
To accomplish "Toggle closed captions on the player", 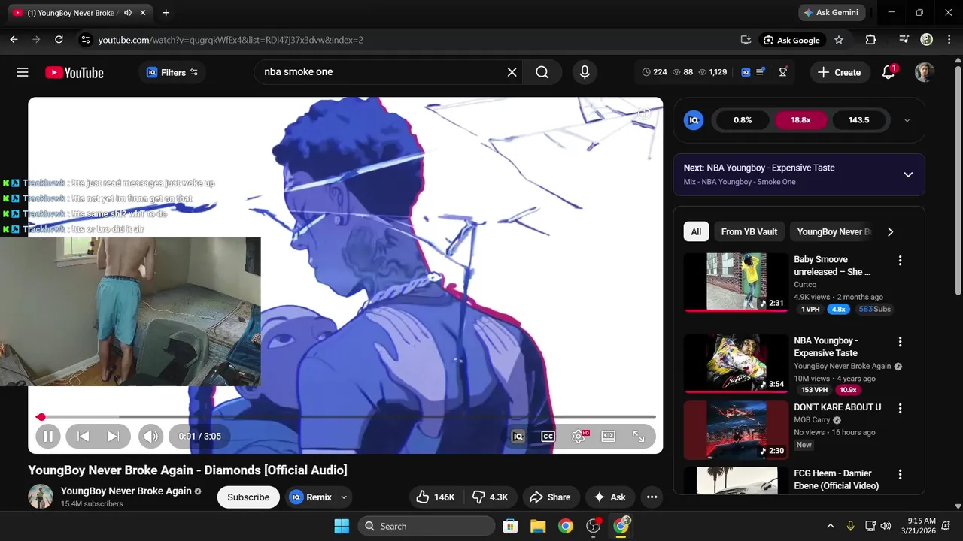I will [x=548, y=436].
